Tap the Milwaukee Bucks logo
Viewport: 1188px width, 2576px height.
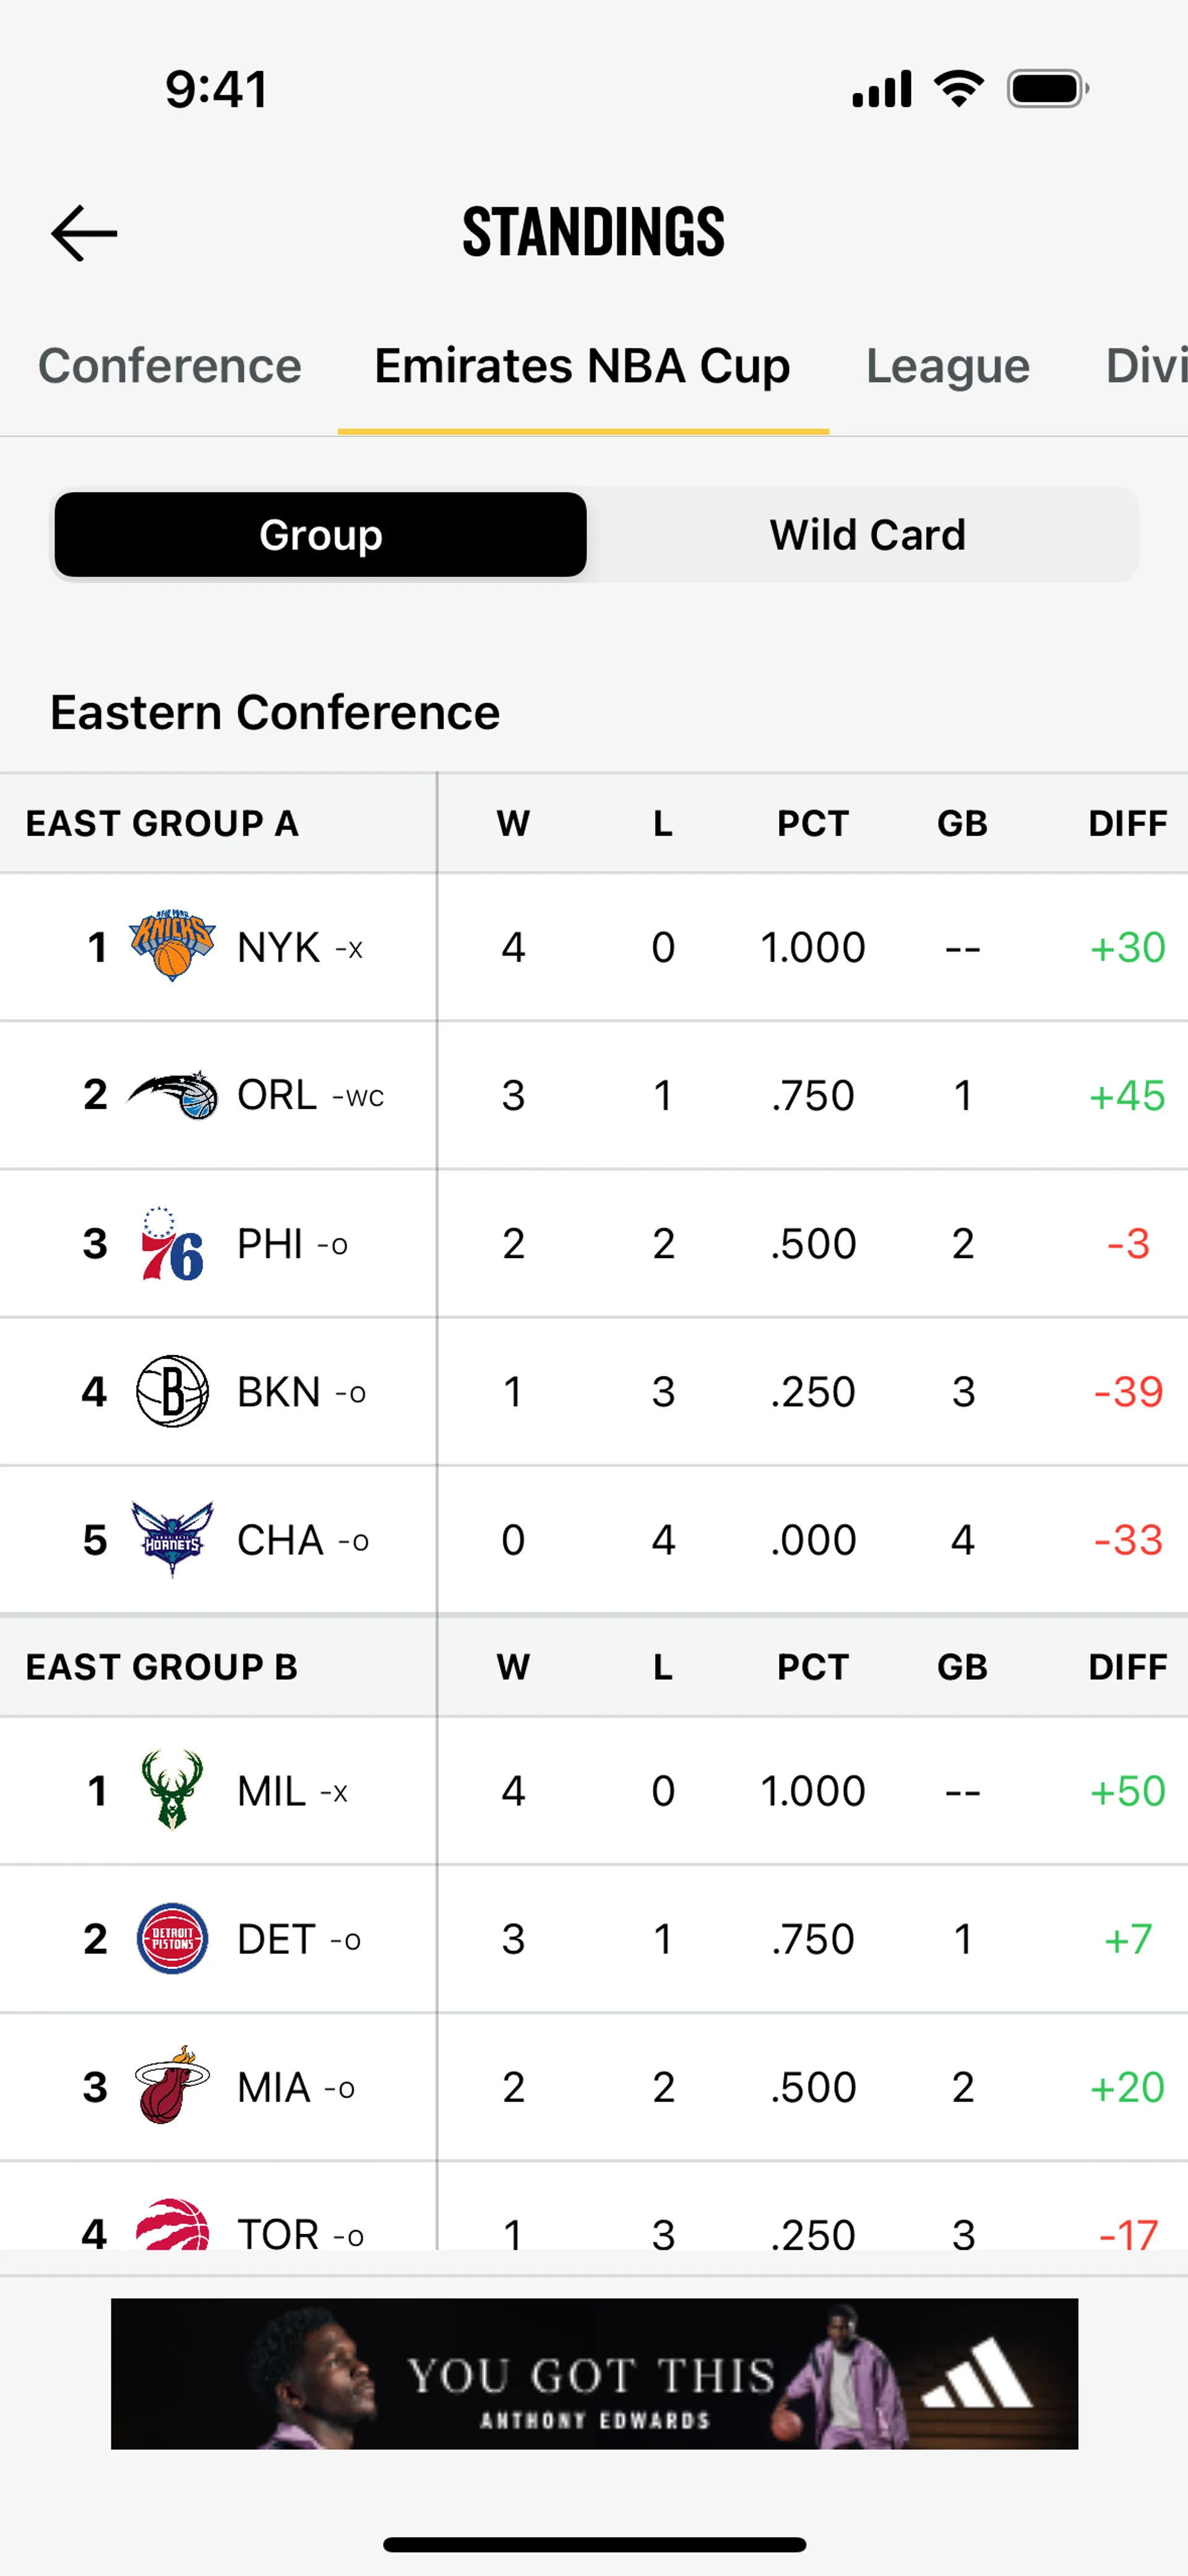click(172, 1790)
